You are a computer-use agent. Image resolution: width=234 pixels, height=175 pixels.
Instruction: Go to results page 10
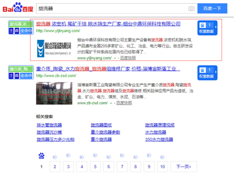point(163,167)
